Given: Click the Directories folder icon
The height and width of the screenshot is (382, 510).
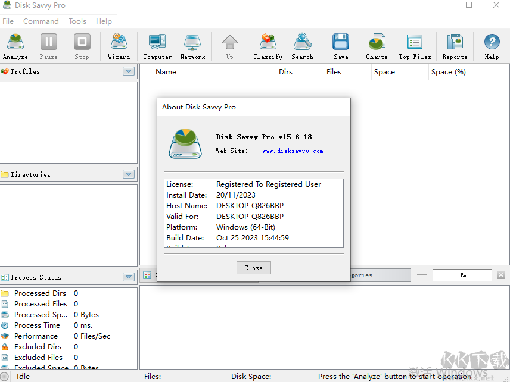Looking at the screenshot, I should click(x=5, y=174).
